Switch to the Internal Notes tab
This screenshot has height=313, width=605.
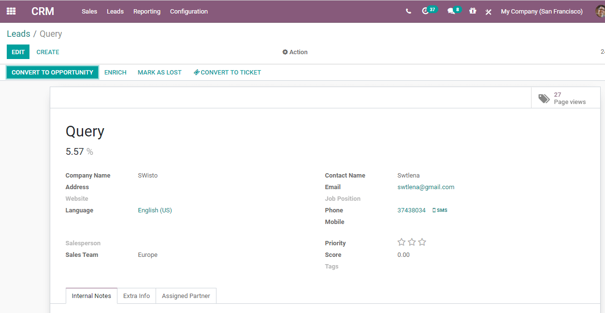(x=91, y=296)
